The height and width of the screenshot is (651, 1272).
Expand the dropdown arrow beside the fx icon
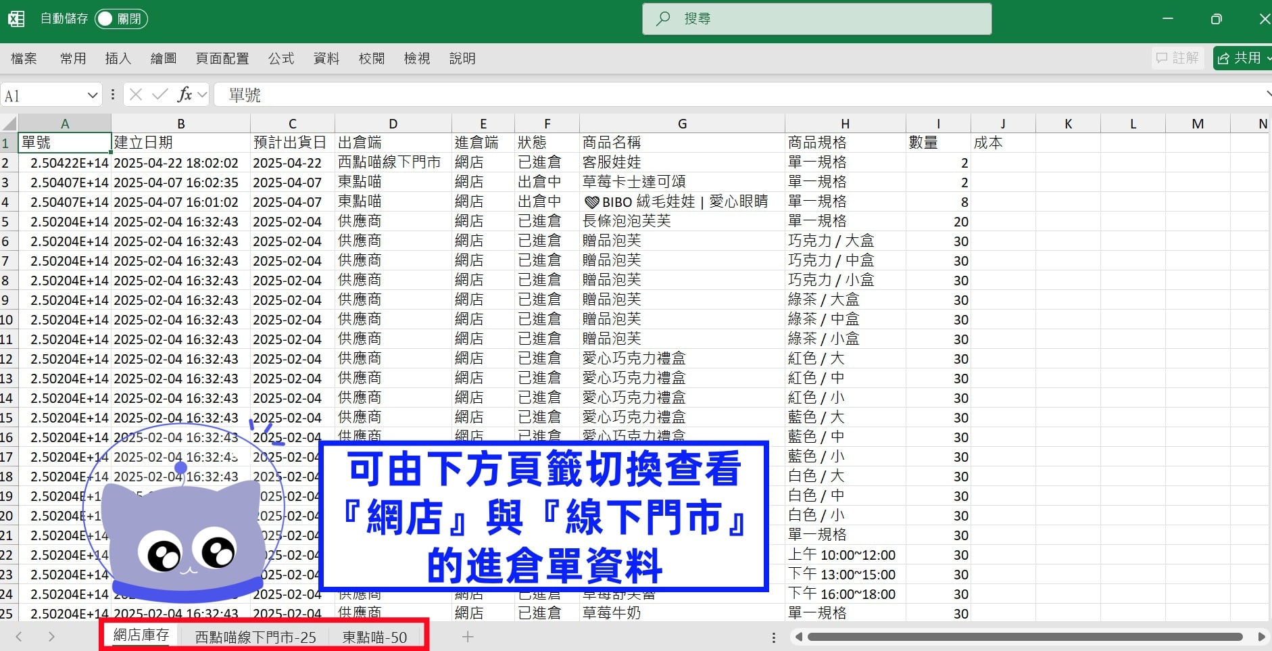[201, 95]
